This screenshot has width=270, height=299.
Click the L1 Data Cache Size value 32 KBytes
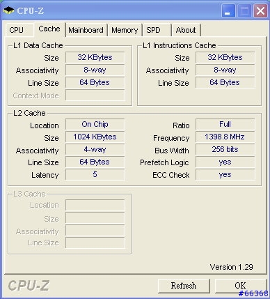tap(95, 57)
